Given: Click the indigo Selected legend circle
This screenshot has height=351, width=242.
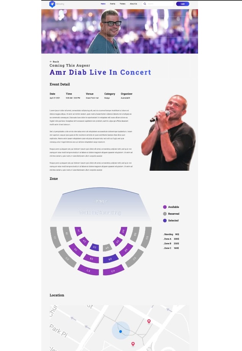Looking at the screenshot, I should pyautogui.click(x=165, y=220).
